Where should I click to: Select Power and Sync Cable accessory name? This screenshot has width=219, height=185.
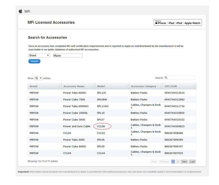[x=77, y=126]
